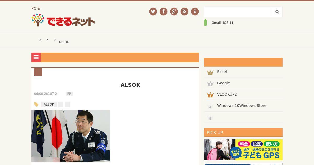Screen dimensions: 314x165
Task: Select the ALSOK tag label
Action: [49, 104]
